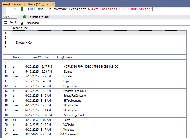Select the Directory: C:\ result cell

coord(99,43)
